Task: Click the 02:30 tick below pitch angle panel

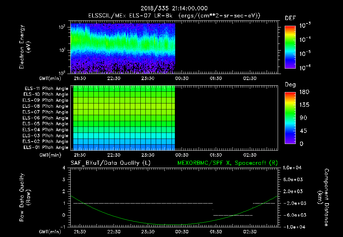Action: 250,155
